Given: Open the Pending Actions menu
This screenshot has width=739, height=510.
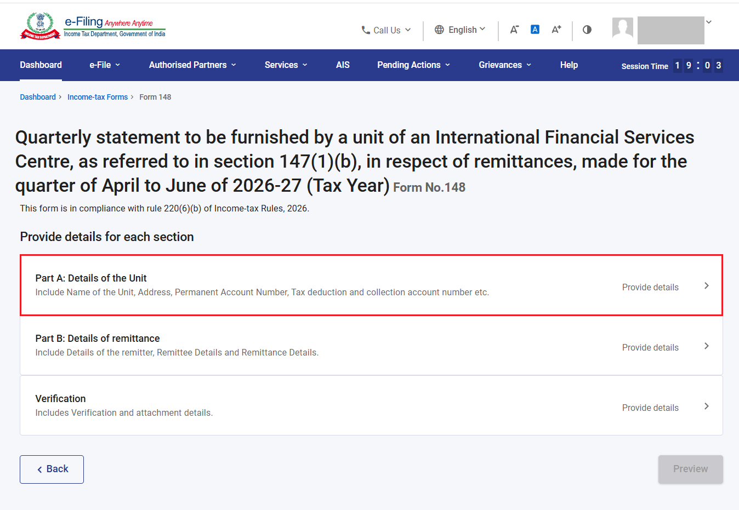Looking at the screenshot, I should tap(413, 65).
